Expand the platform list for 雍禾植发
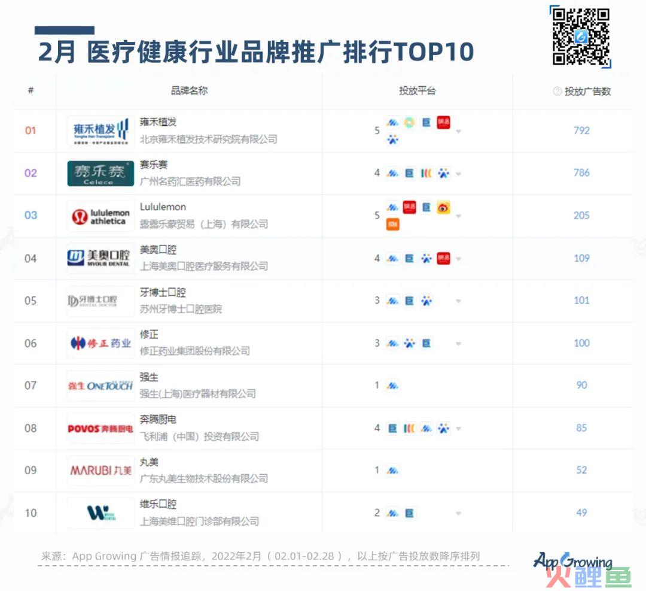Viewport: 646px width, 591px height. [x=458, y=132]
